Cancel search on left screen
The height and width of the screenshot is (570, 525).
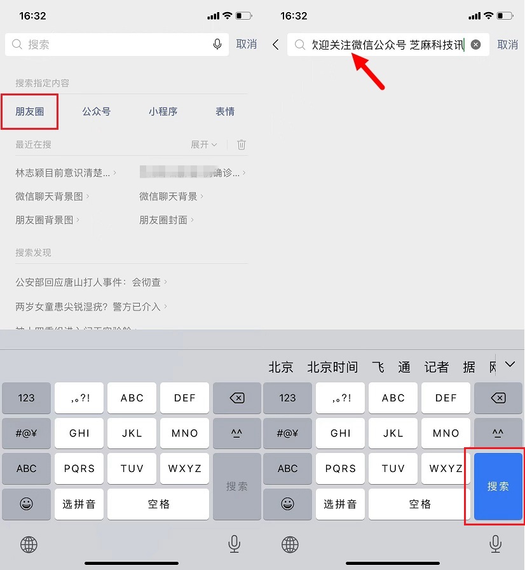246,45
